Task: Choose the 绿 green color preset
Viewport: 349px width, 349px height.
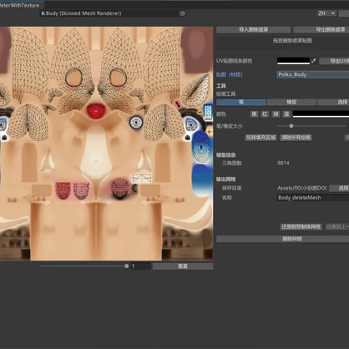Action: coord(276,114)
